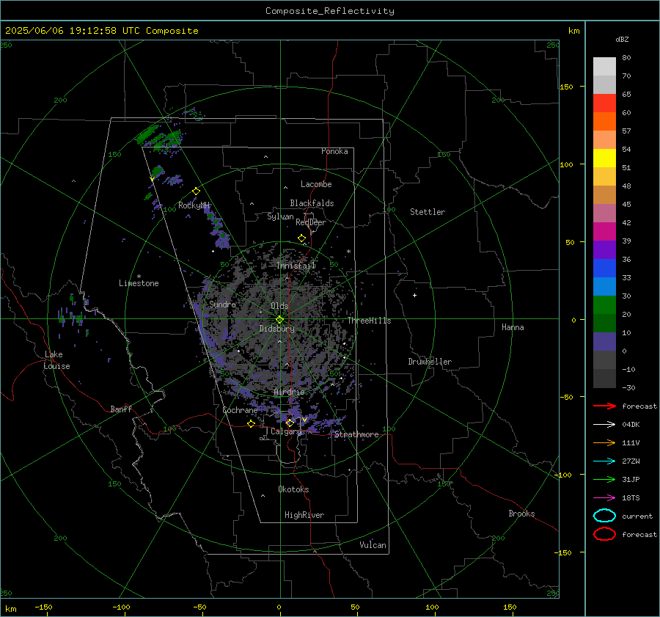Click the Composite_Reflectivity title
The image size is (660, 617).
click(x=329, y=11)
